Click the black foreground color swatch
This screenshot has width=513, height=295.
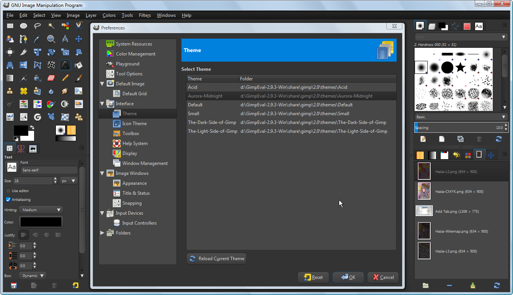pyautogui.click(x=21, y=130)
